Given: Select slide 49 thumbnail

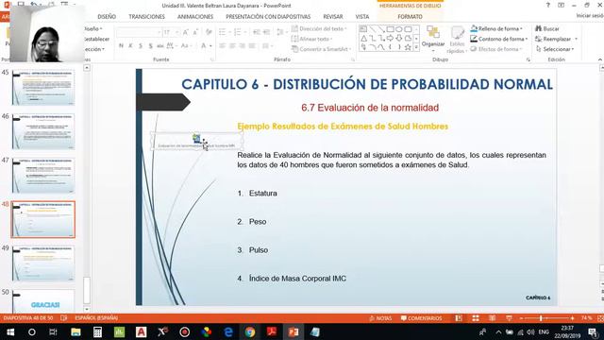Looking at the screenshot, I should point(43,263).
